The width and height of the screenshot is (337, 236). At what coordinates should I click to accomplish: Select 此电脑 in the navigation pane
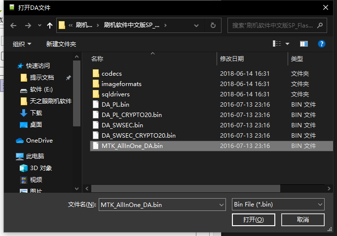pos(34,156)
